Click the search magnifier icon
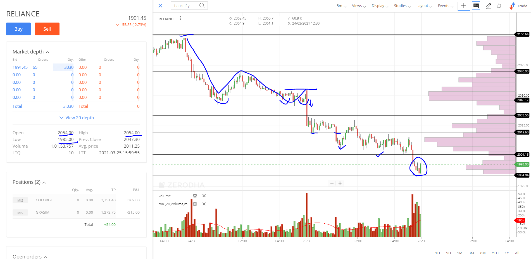This screenshot has height=259, width=531. point(202,6)
